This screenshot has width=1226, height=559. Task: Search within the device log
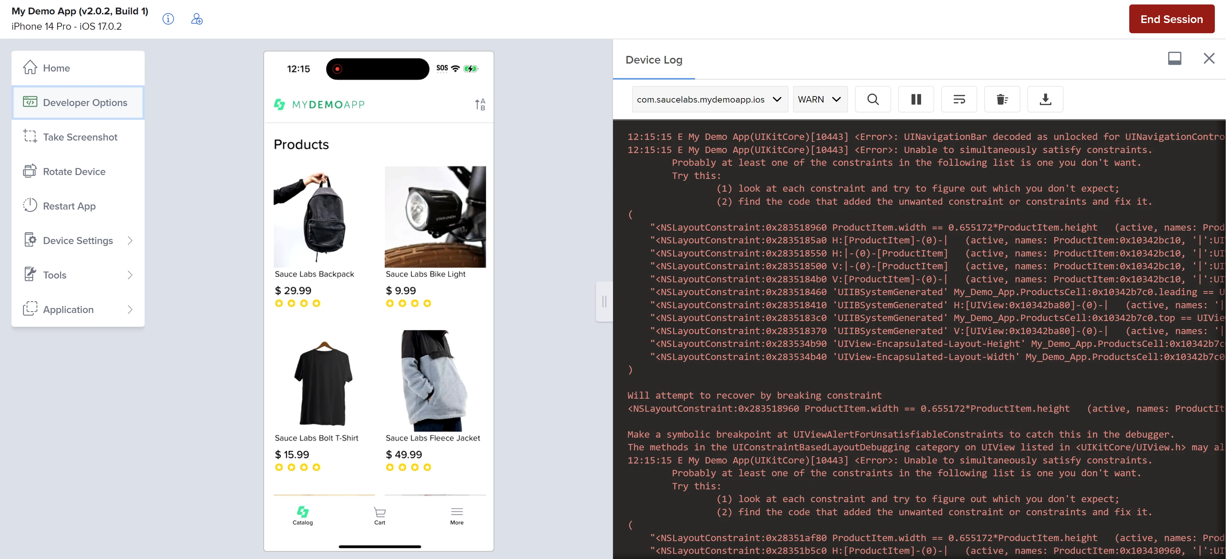point(873,99)
